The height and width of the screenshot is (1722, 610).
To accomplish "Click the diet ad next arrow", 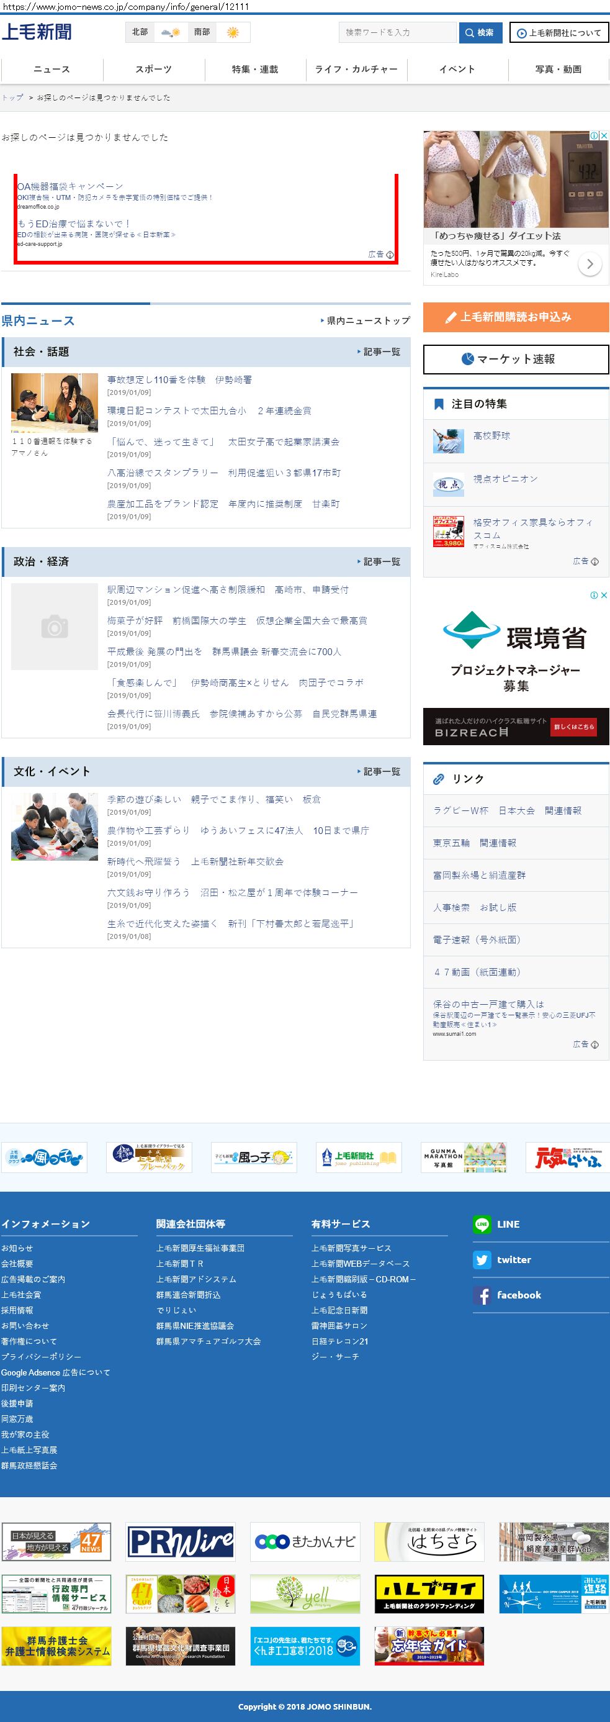I will tap(590, 264).
